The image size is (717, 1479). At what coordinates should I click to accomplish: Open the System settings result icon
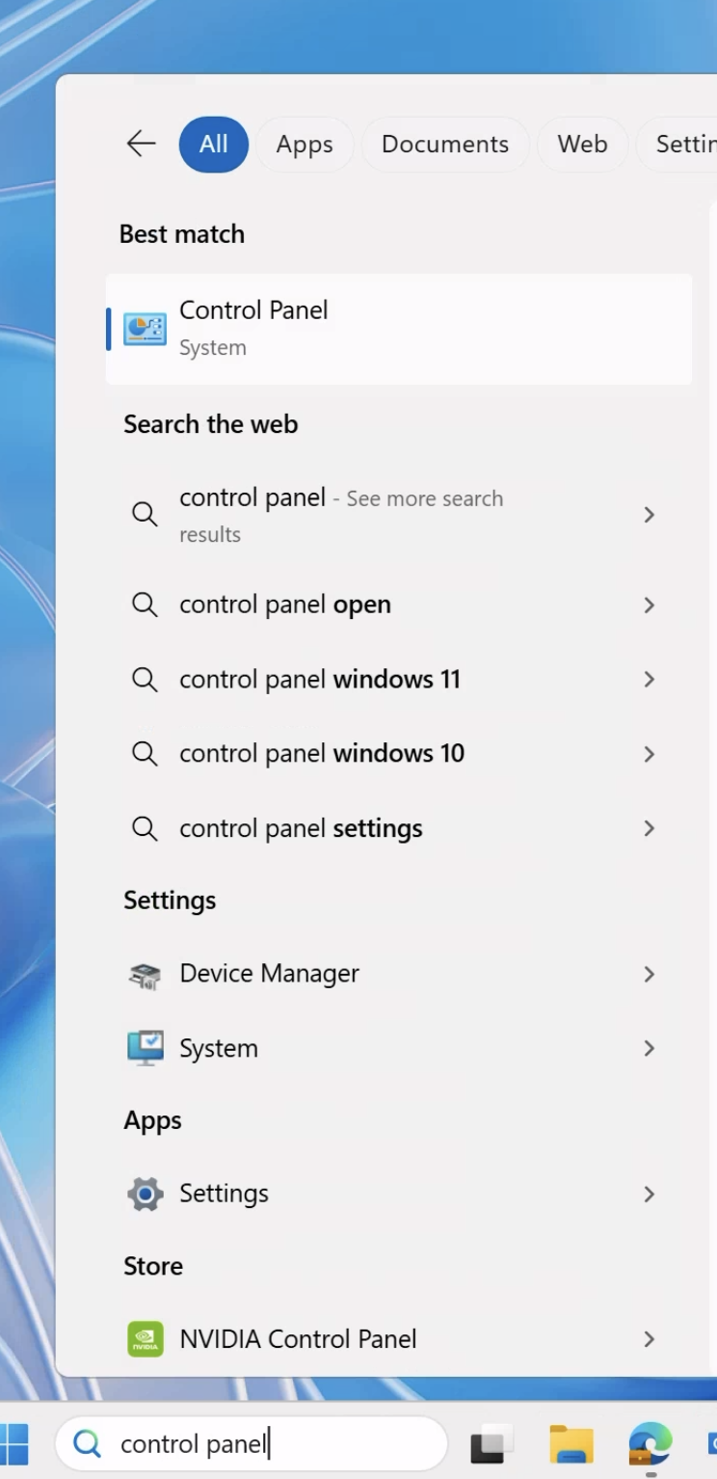coord(146,1048)
